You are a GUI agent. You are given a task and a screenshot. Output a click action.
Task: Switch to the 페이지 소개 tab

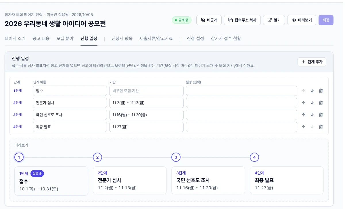(x=15, y=38)
